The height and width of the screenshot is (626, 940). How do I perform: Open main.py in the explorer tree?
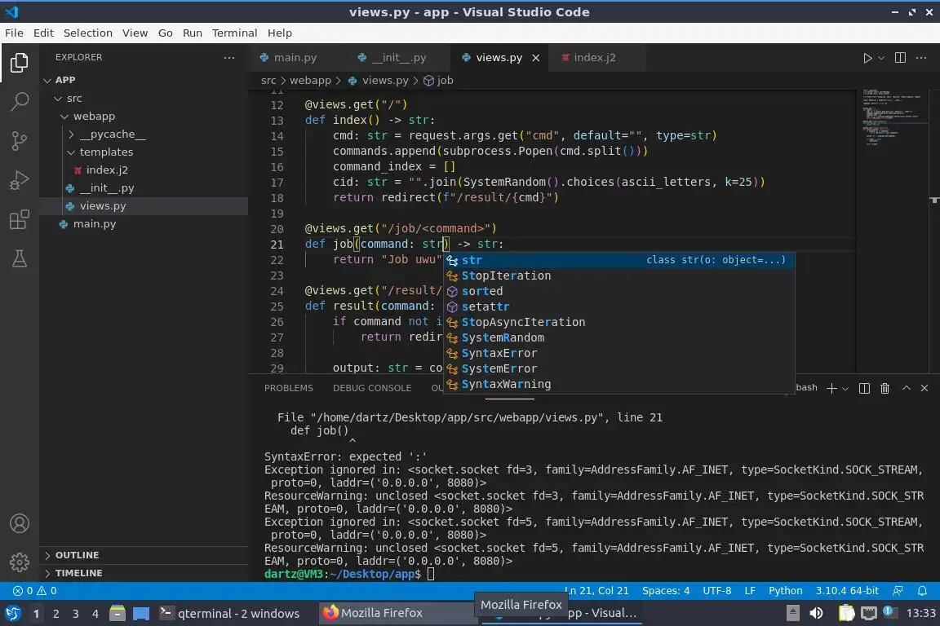point(144,223)
